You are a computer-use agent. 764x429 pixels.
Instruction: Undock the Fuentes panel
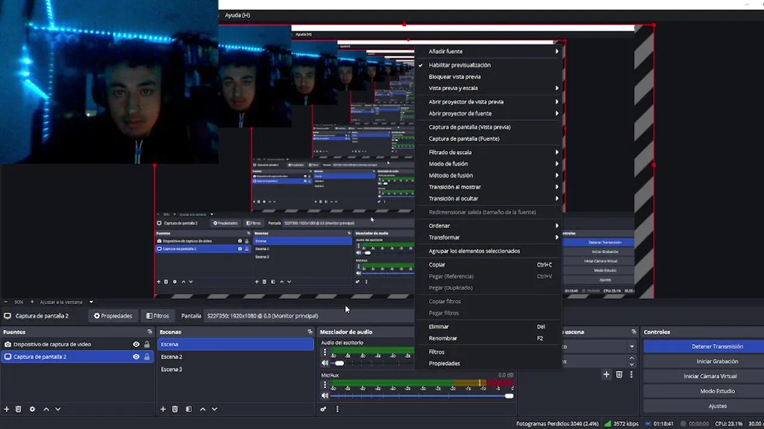[150, 332]
